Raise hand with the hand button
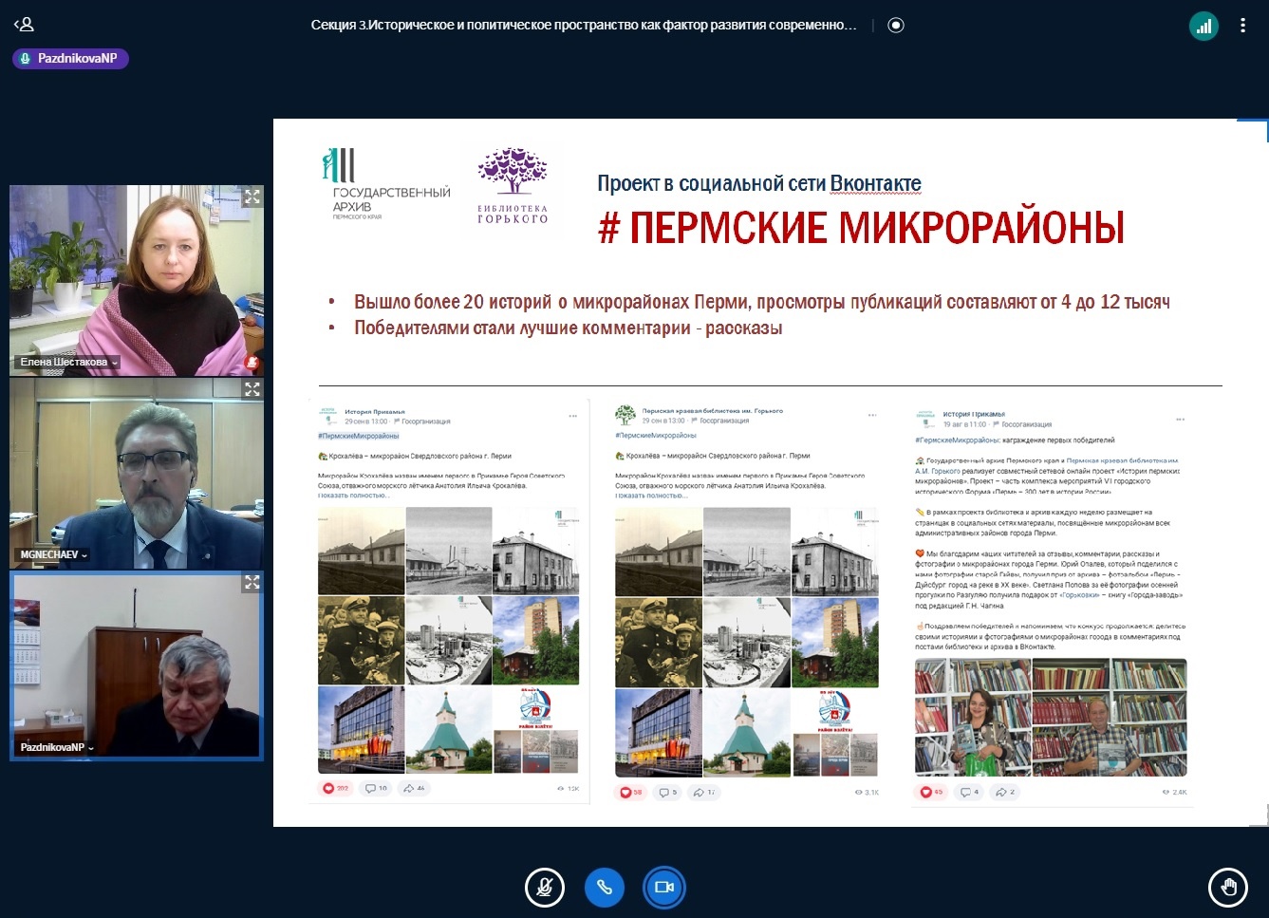Viewport: 1269px width, 918px height. click(1228, 888)
